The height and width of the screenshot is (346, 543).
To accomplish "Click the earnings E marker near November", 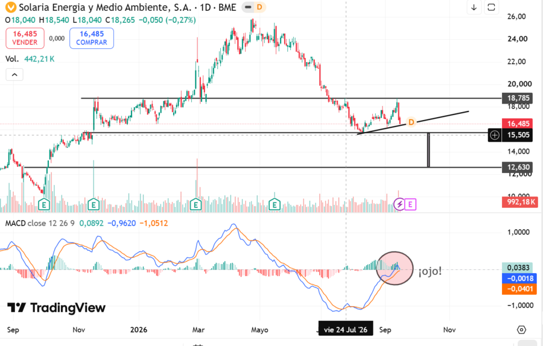I will click(94, 204).
